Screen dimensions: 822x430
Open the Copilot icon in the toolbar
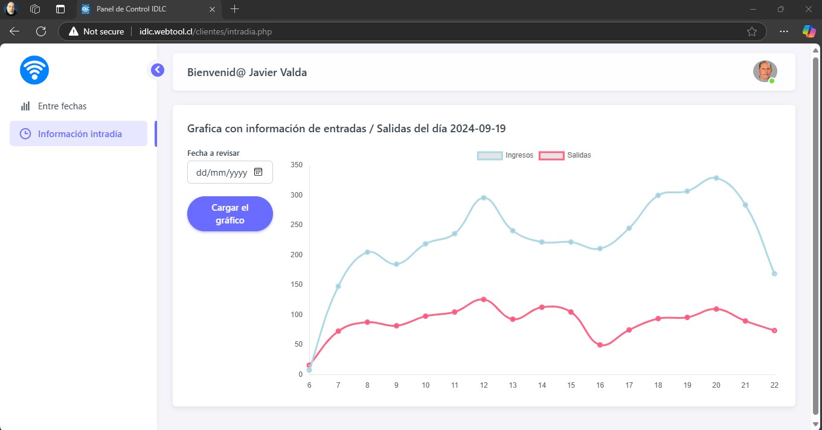click(808, 31)
